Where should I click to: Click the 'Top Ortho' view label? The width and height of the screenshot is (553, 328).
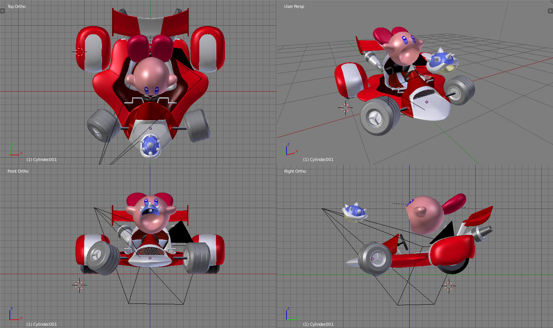(x=17, y=6)
